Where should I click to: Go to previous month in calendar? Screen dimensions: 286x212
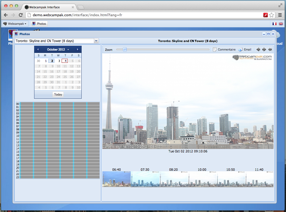[x=38, y=49]
